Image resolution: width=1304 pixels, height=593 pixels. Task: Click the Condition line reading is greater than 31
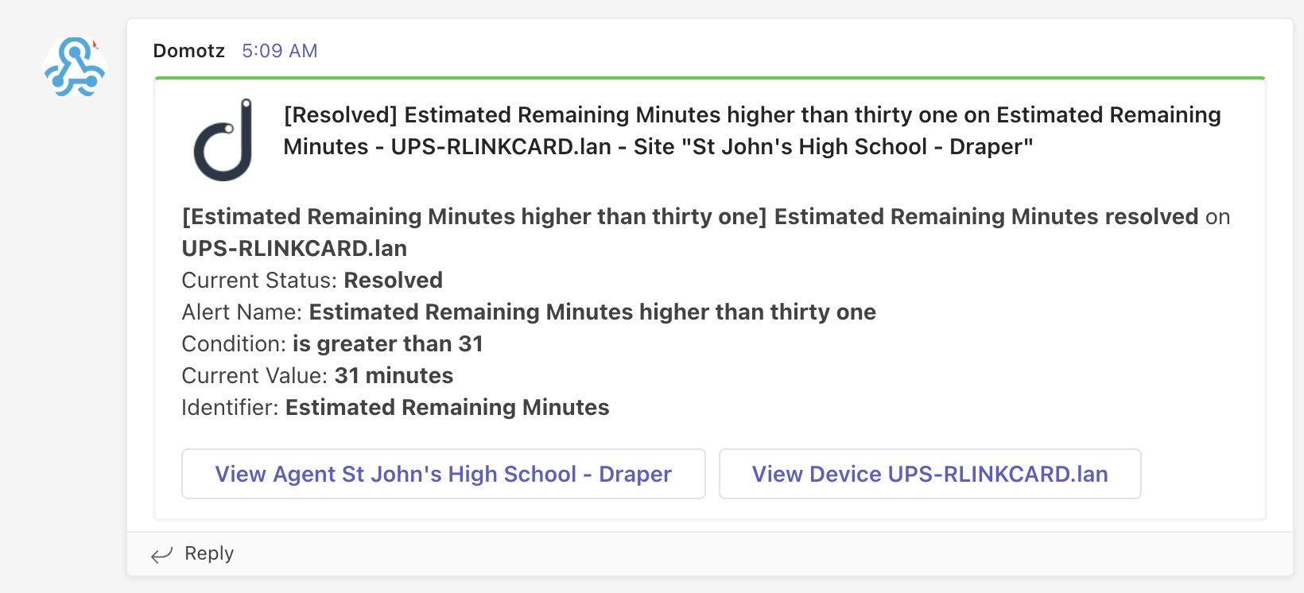coord(388,343)
